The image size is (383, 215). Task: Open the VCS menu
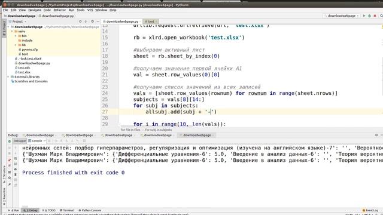[90, 10]
